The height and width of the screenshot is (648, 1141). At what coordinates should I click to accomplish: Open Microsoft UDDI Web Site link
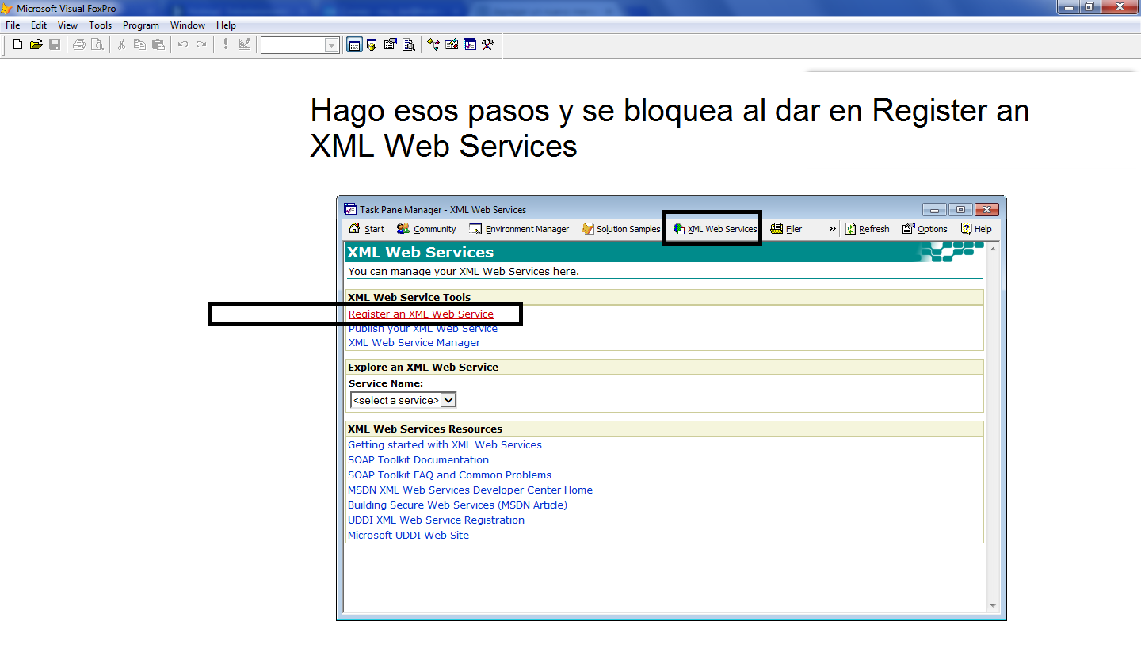408,536
